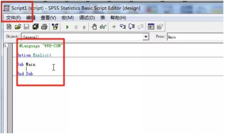This screenshot has height=134, width=228.
Task: Click the Pause script button
Action: pyautogui.click(x=76, y=27)
